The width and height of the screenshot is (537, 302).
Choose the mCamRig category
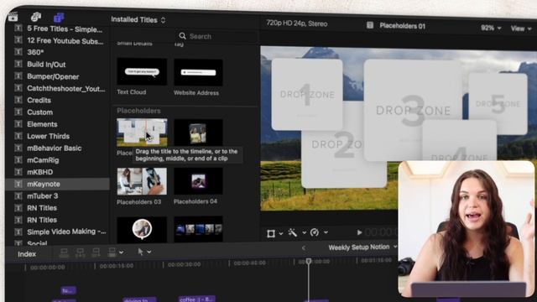point(43,160)
